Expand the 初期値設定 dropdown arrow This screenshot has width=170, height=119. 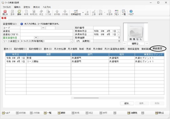83,13
